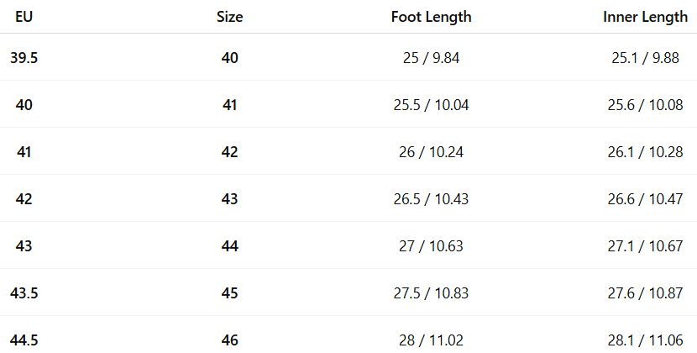Image resolution: width=697 pixels, height=353 pixels.
Task: Click foot length 26.5 / 10.43
Action: point(432,199)
